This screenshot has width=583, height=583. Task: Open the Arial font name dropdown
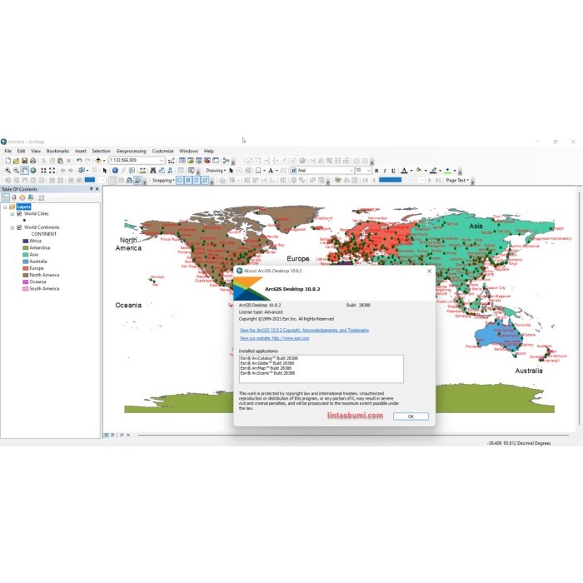pos(351,170)
